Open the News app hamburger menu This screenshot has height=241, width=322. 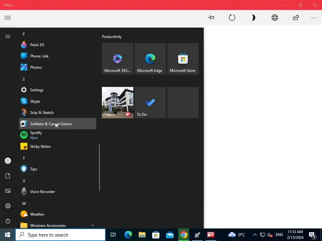(x=8, y=18)
